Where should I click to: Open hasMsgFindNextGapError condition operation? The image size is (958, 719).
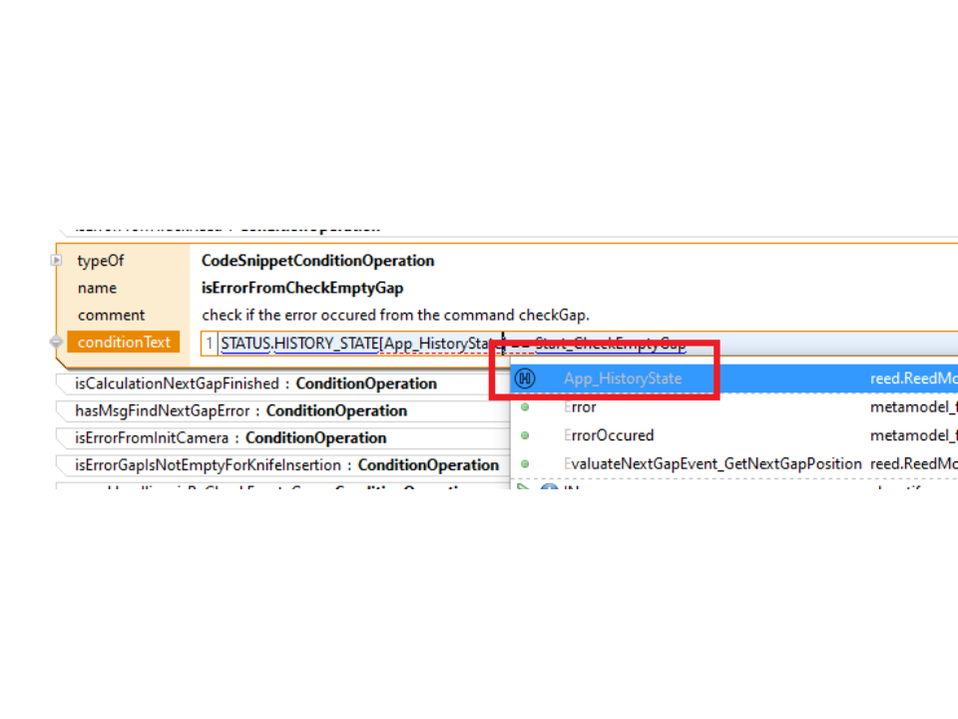(x=240, y=410)
